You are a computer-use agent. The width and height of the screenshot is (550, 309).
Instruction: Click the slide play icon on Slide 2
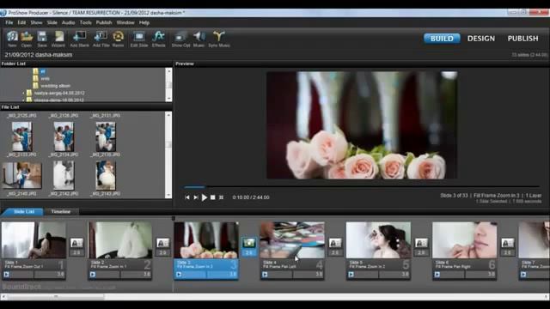(x=93, y=275)
